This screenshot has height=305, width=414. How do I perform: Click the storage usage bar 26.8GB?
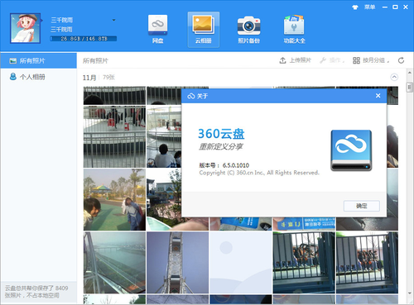tap(84, 39)
